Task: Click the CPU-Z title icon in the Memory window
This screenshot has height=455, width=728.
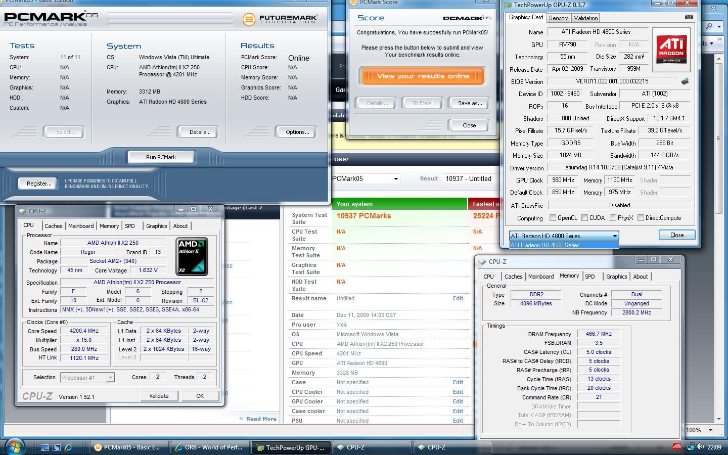Action: (x=482, y=261)
